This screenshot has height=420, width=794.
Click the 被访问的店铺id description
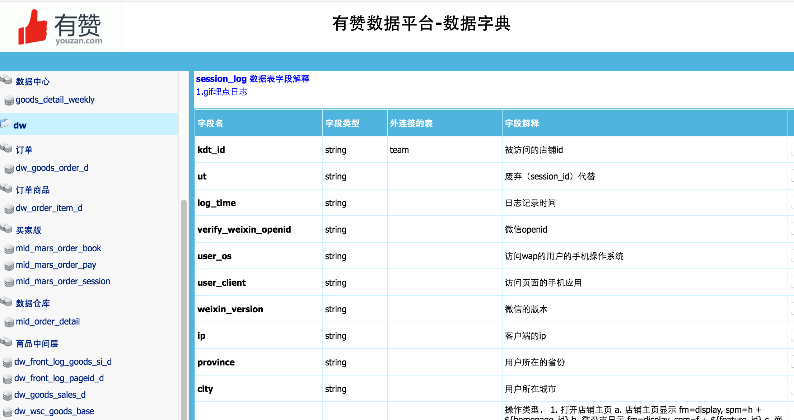(534, 150)
